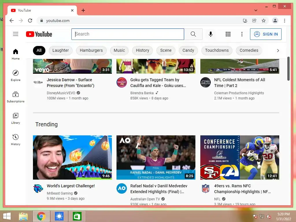Image resolution: width=296 pixels, height=222 pixels.
Task: Open the Coleman Productions channel avatar
Action: pyautogui.click(x=206, y=82)
